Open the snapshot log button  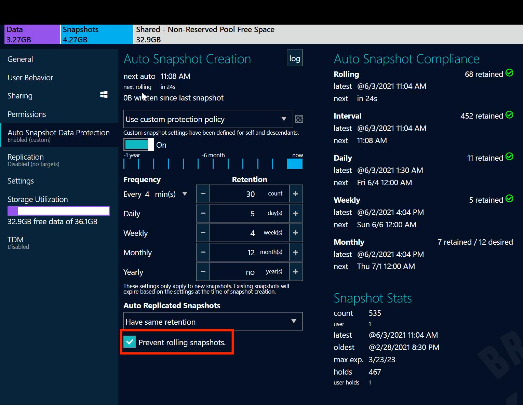[x=294, y=58]
